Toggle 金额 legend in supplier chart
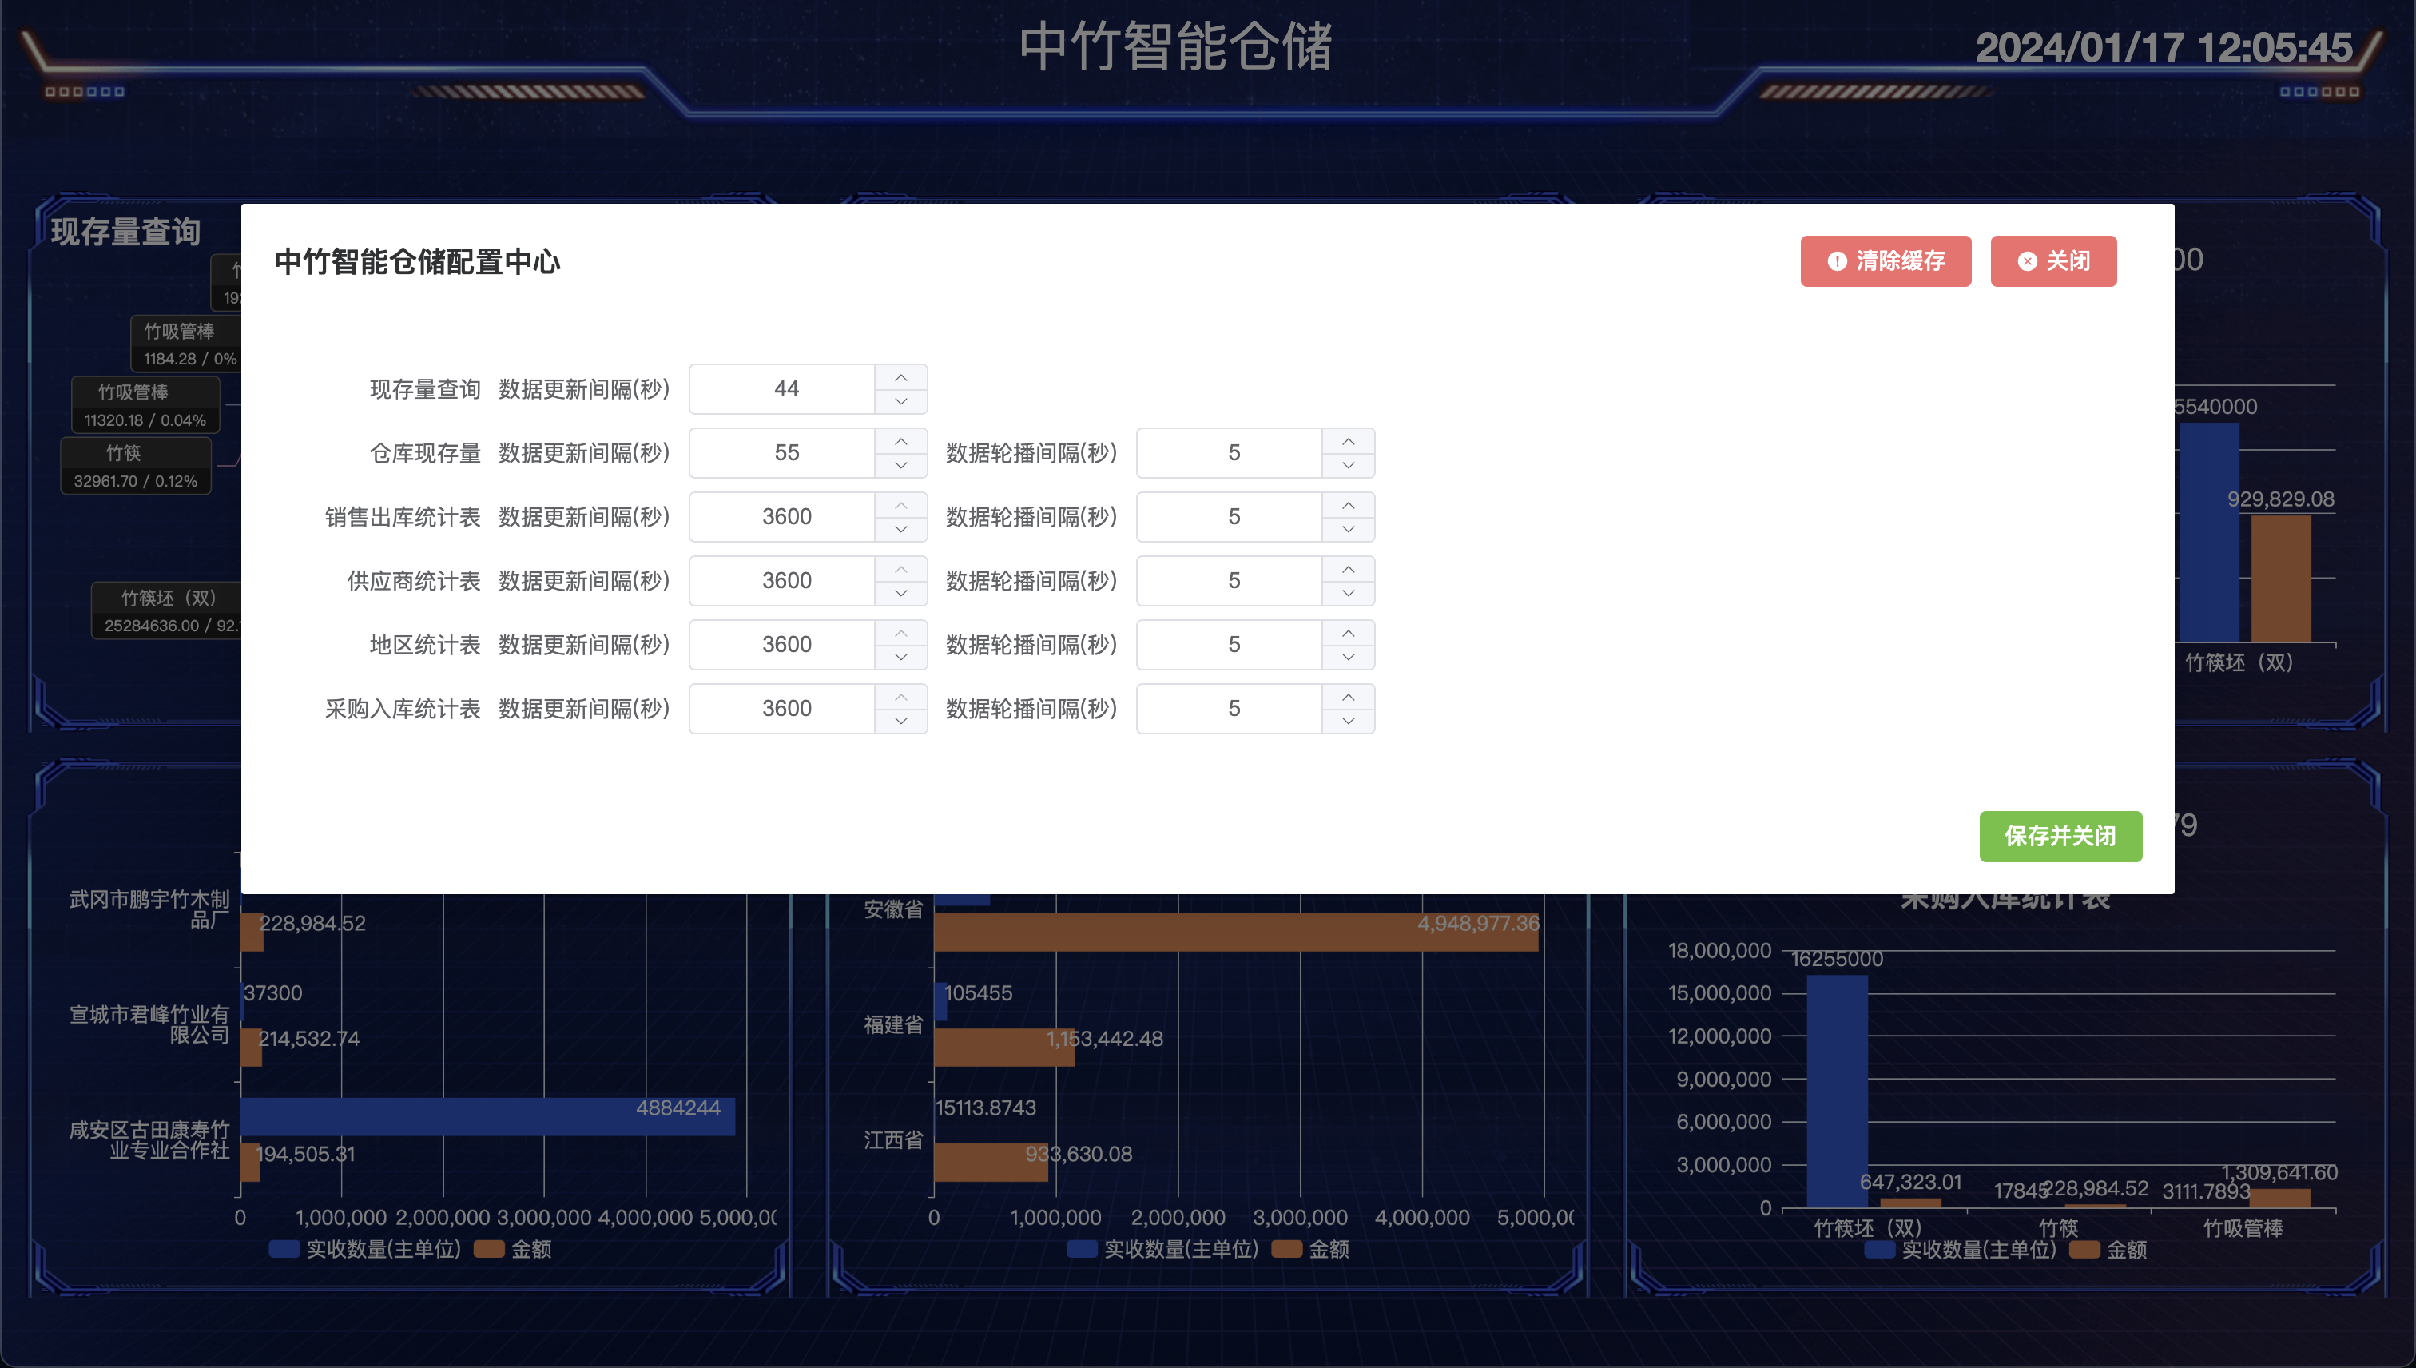The width and height of the screenshot is (2416, 1368). tap(513, 1250)
